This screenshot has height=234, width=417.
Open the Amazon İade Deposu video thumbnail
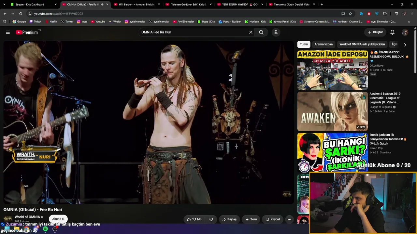332,70
